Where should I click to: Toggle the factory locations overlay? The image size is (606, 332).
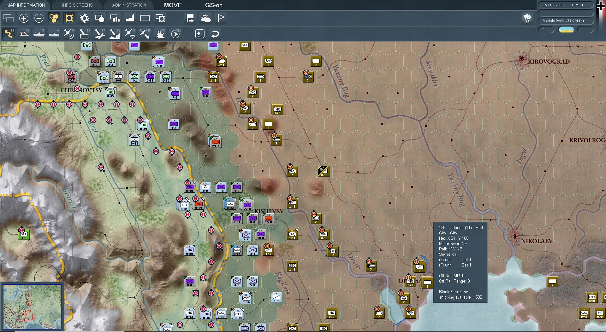point(130,18)
